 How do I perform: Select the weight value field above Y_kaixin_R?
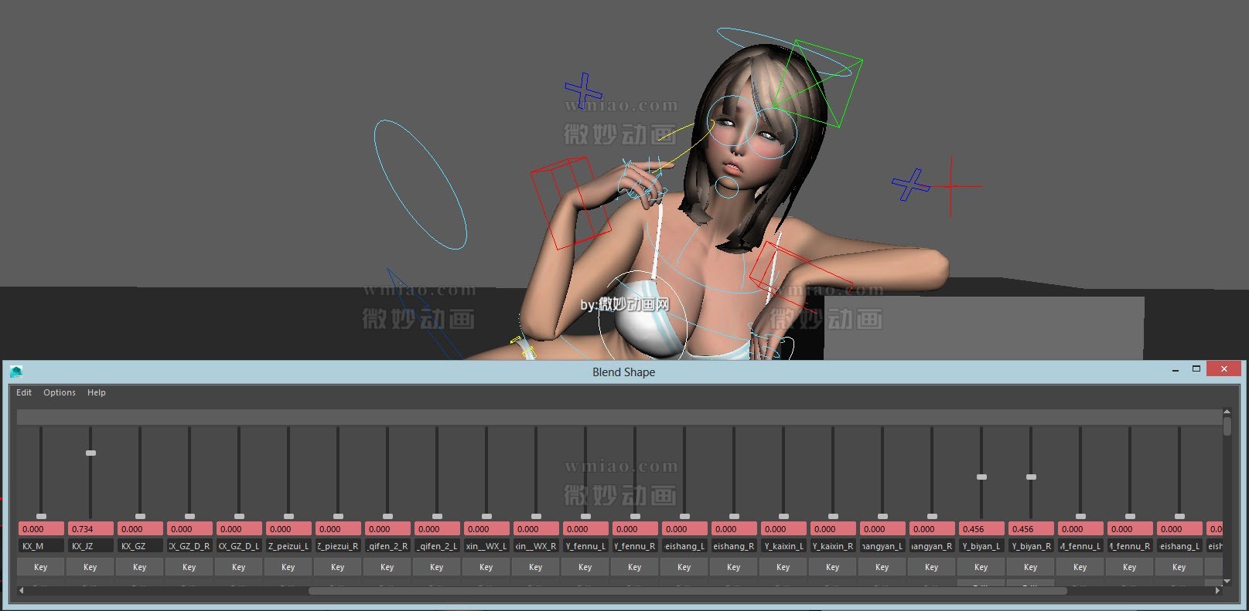click(x=833, y=529)
